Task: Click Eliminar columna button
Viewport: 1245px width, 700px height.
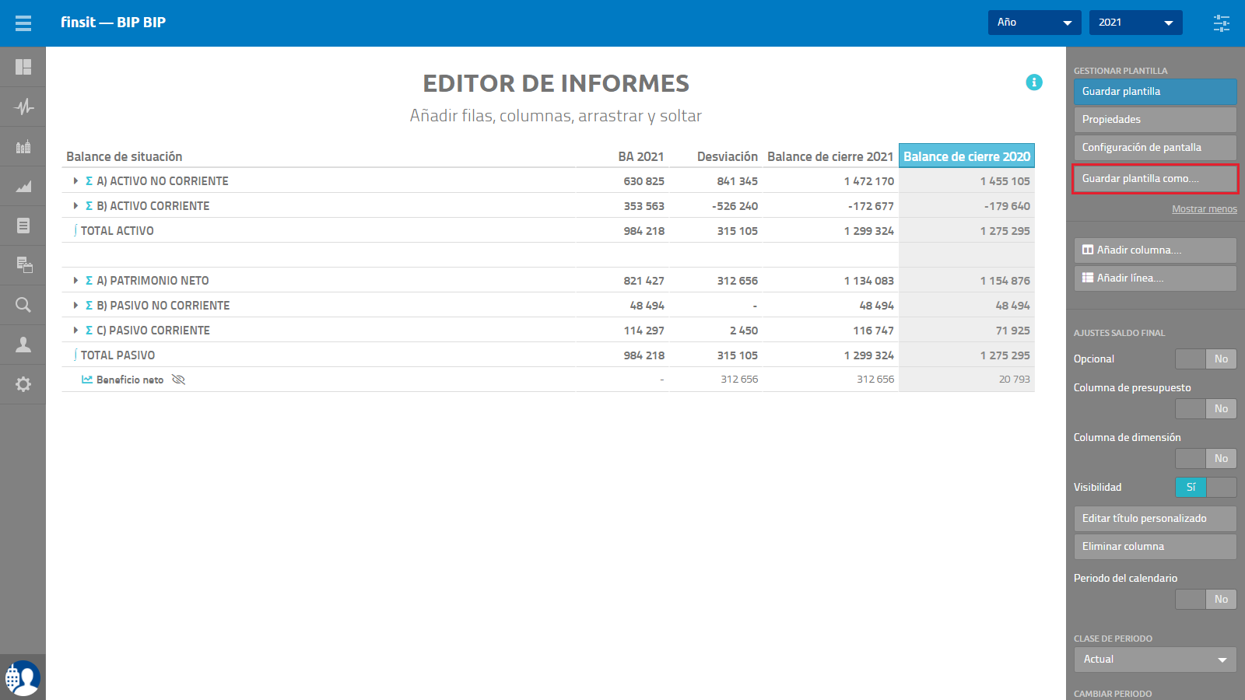Action: (x=1155, y=547)
